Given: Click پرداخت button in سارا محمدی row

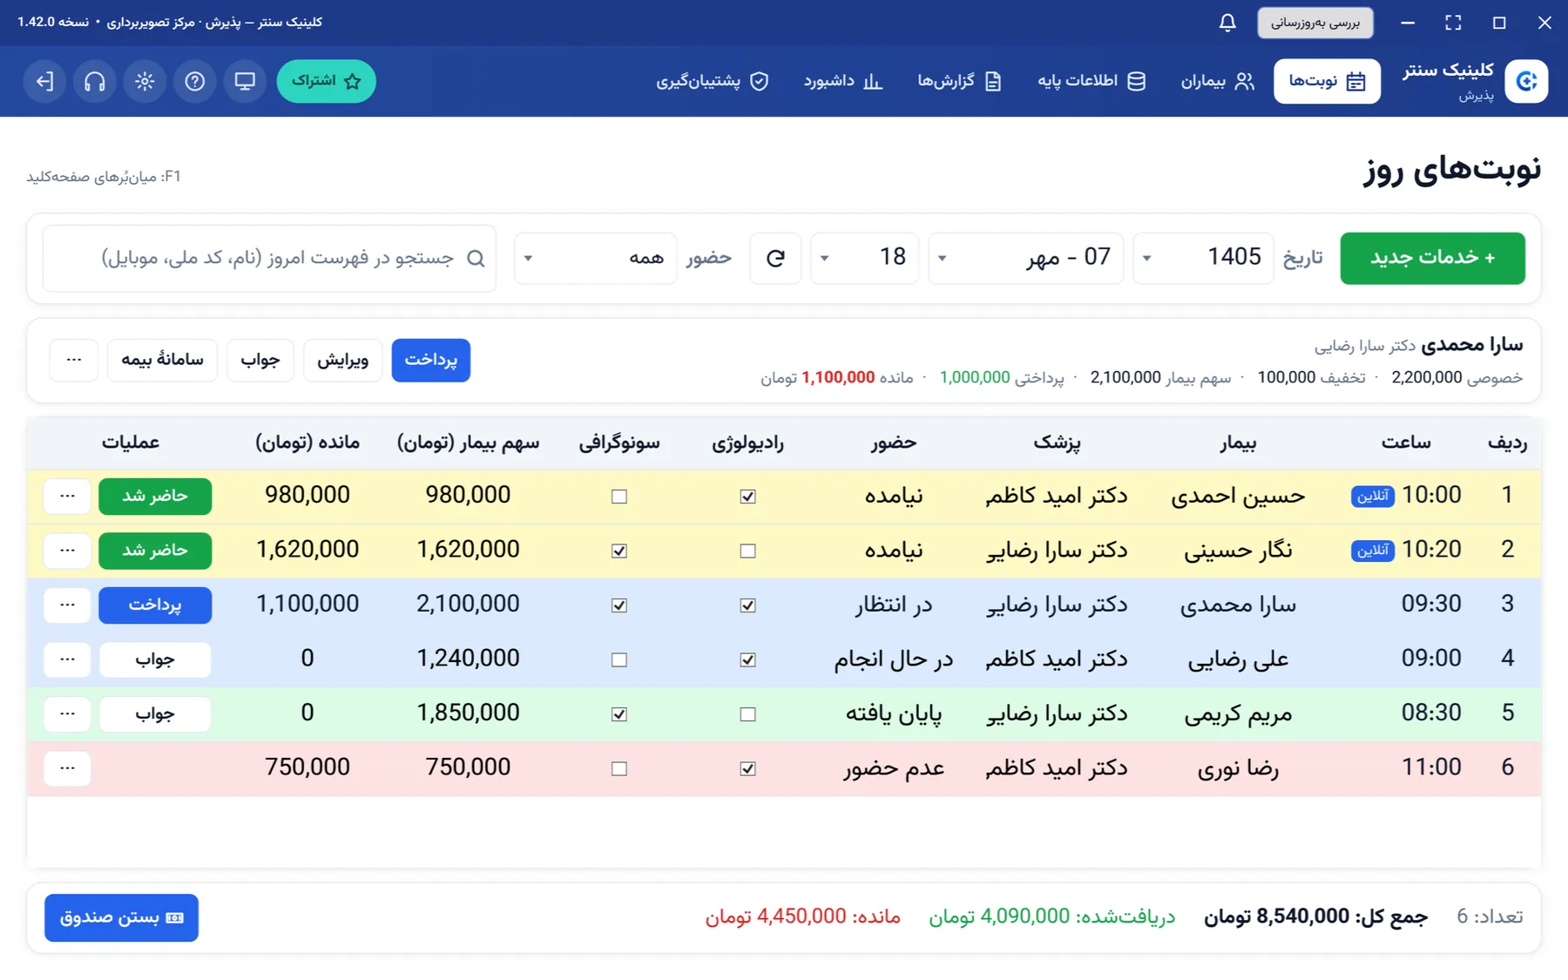Looking at the screenshot, I should coord(155,605).
